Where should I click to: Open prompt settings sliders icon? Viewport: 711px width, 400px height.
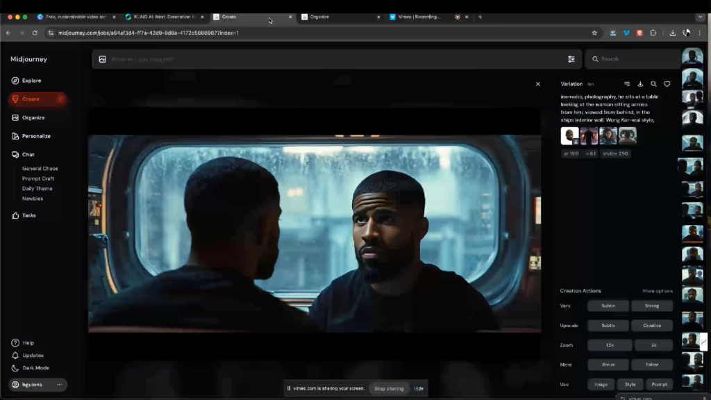click(x=571, y=59)
